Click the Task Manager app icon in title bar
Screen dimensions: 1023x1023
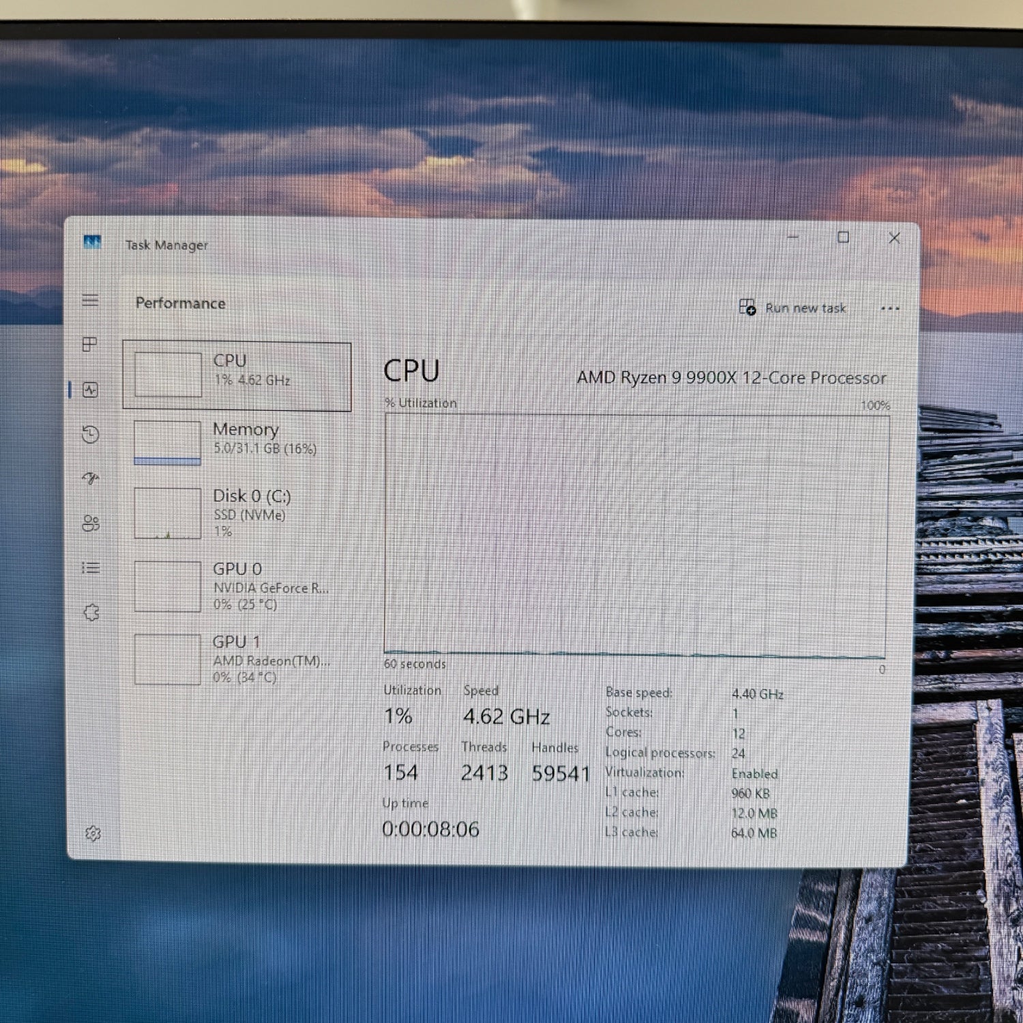pyautogui.click(x=92, y=242)
